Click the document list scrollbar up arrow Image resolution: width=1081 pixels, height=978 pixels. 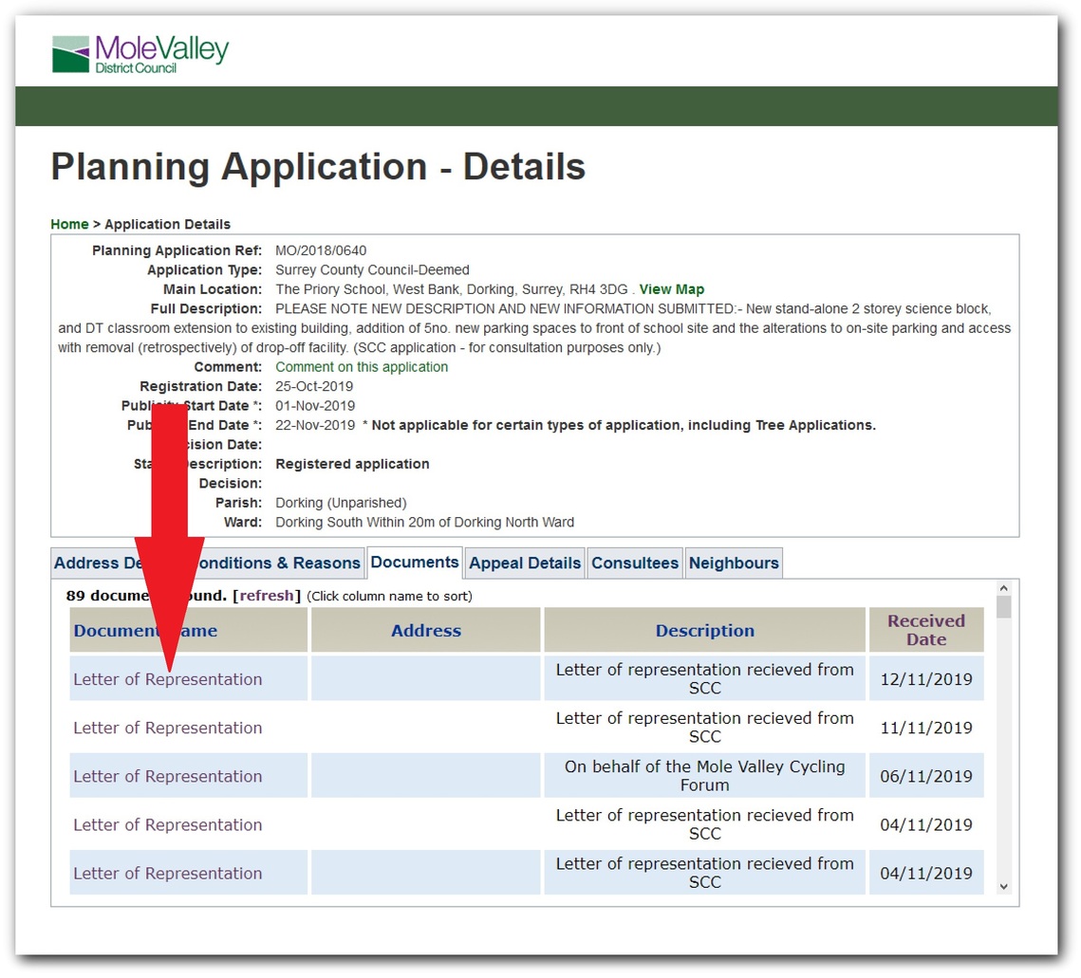point(1004,588)
